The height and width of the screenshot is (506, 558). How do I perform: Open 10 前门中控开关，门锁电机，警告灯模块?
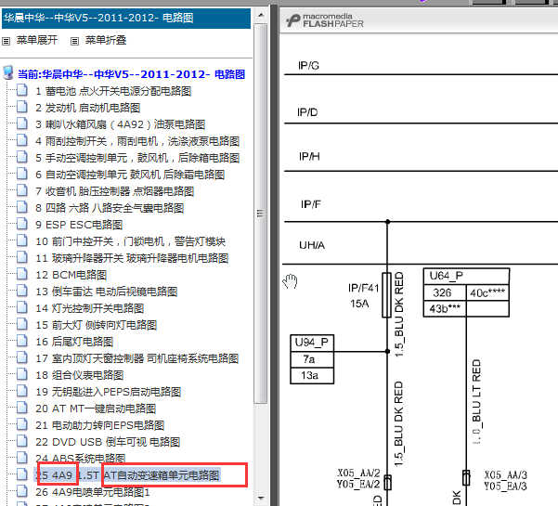point(130,241)
